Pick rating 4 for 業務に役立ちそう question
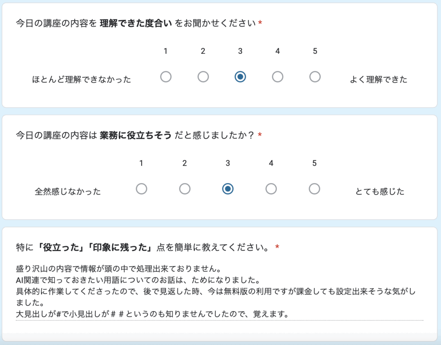This screenshot has height=345, width=441. coord(271,189)
